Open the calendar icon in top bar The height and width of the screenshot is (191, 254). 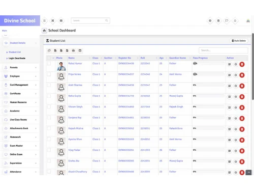click(218, 21)
